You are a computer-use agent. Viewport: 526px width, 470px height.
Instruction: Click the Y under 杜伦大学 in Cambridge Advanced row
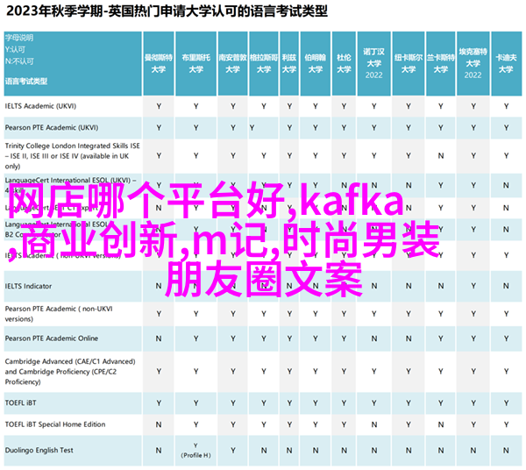(345, 372)
